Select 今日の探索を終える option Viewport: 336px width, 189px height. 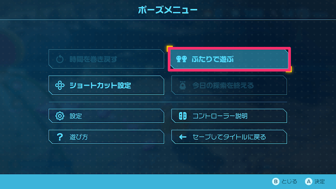click(x=229, y=86)
